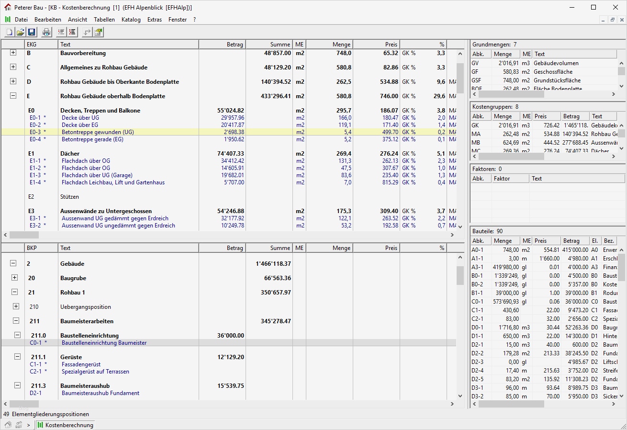Click the Summe column header in EKG table
The width and height of the screenshot is (627, 430).
269,45
